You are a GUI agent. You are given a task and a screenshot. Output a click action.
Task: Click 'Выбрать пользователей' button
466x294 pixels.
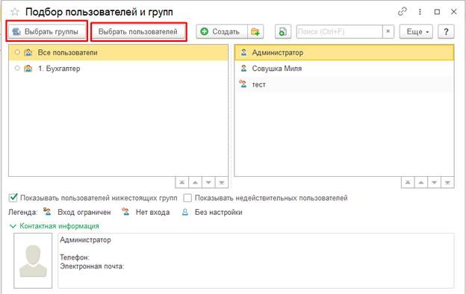138,31
